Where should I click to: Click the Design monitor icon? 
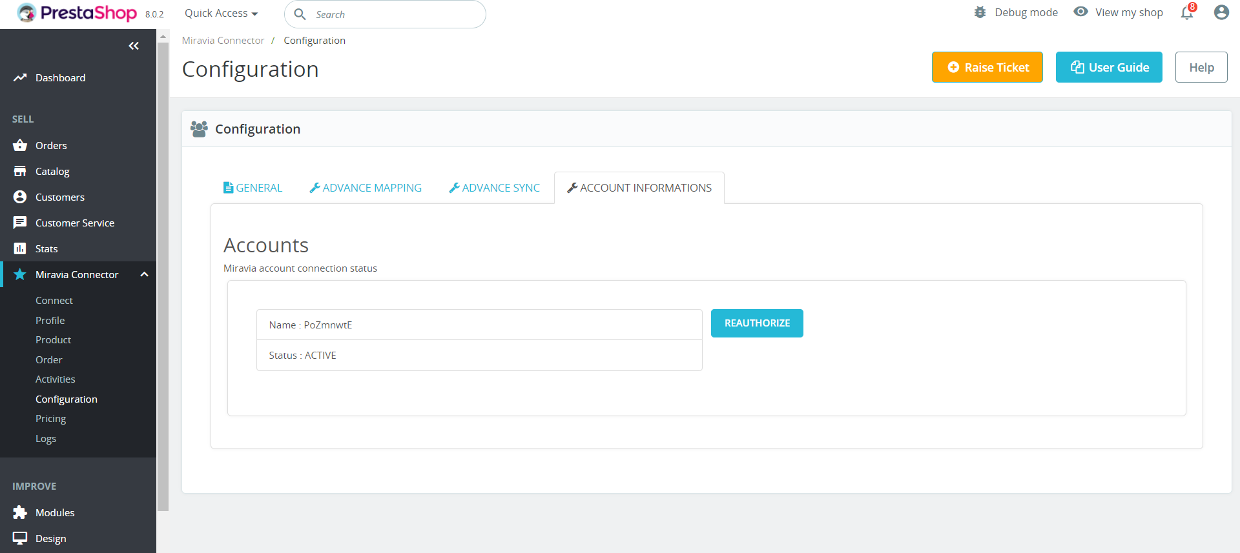[20, 538]
